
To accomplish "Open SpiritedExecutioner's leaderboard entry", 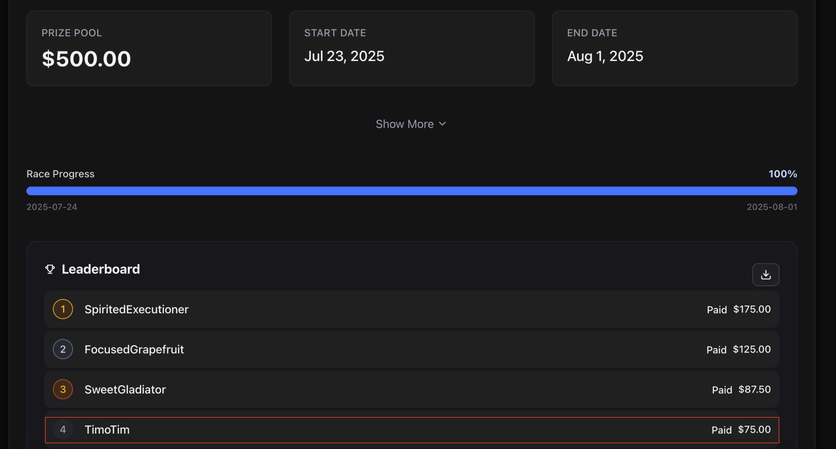I will (x=136, y=309).
